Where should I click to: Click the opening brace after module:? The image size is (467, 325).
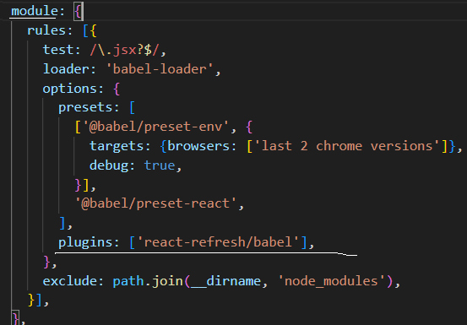[x=79, y=12]
